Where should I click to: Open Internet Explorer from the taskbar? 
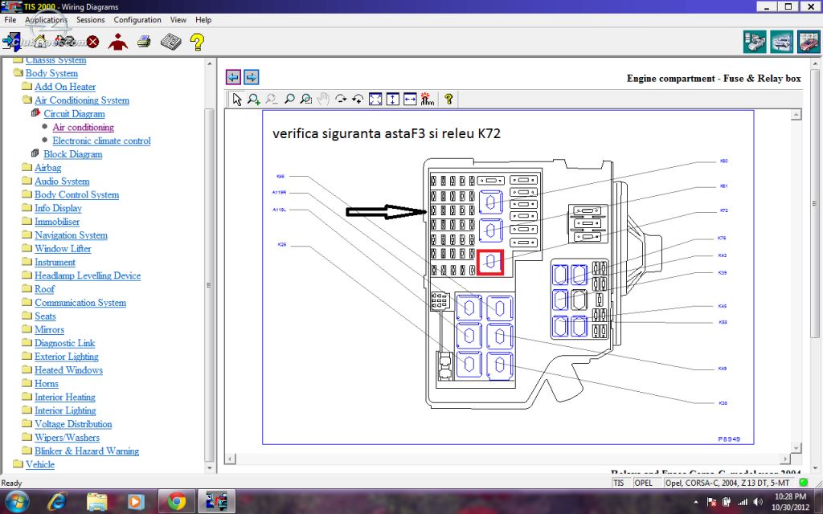pyautogui.click(x=57, y=501)
